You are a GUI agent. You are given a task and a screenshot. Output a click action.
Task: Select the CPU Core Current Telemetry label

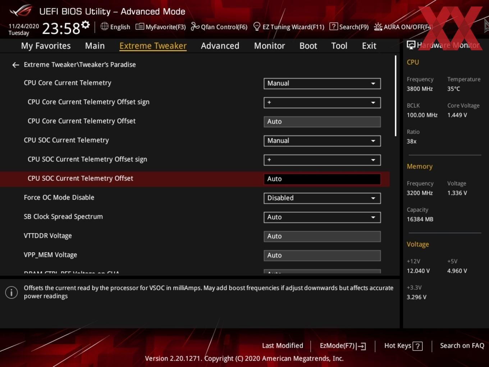pyautogui.click(x=67, y=83)
